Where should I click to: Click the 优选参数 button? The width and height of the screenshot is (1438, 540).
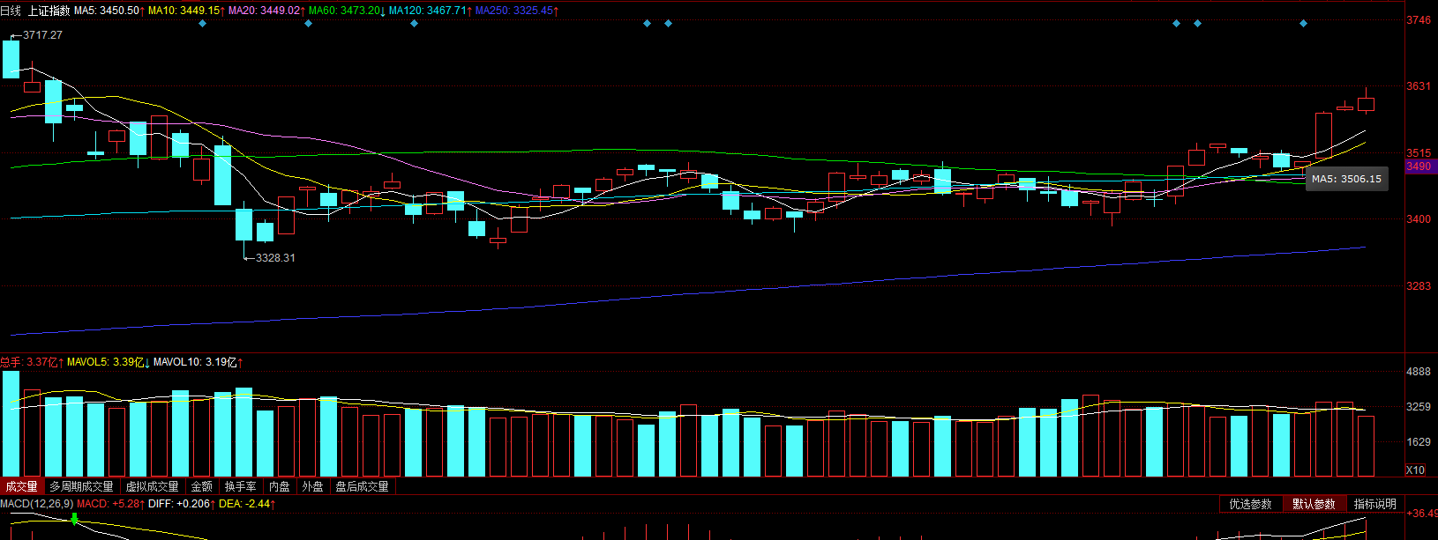[1250, 504]
